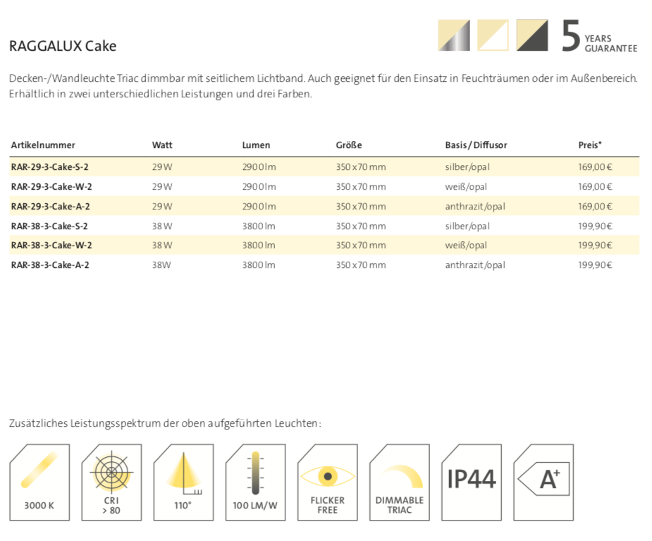The width and height of the screenshot is (652, 541).
Task: Select the silver color swatch
Action: click(x=454, y=35)
